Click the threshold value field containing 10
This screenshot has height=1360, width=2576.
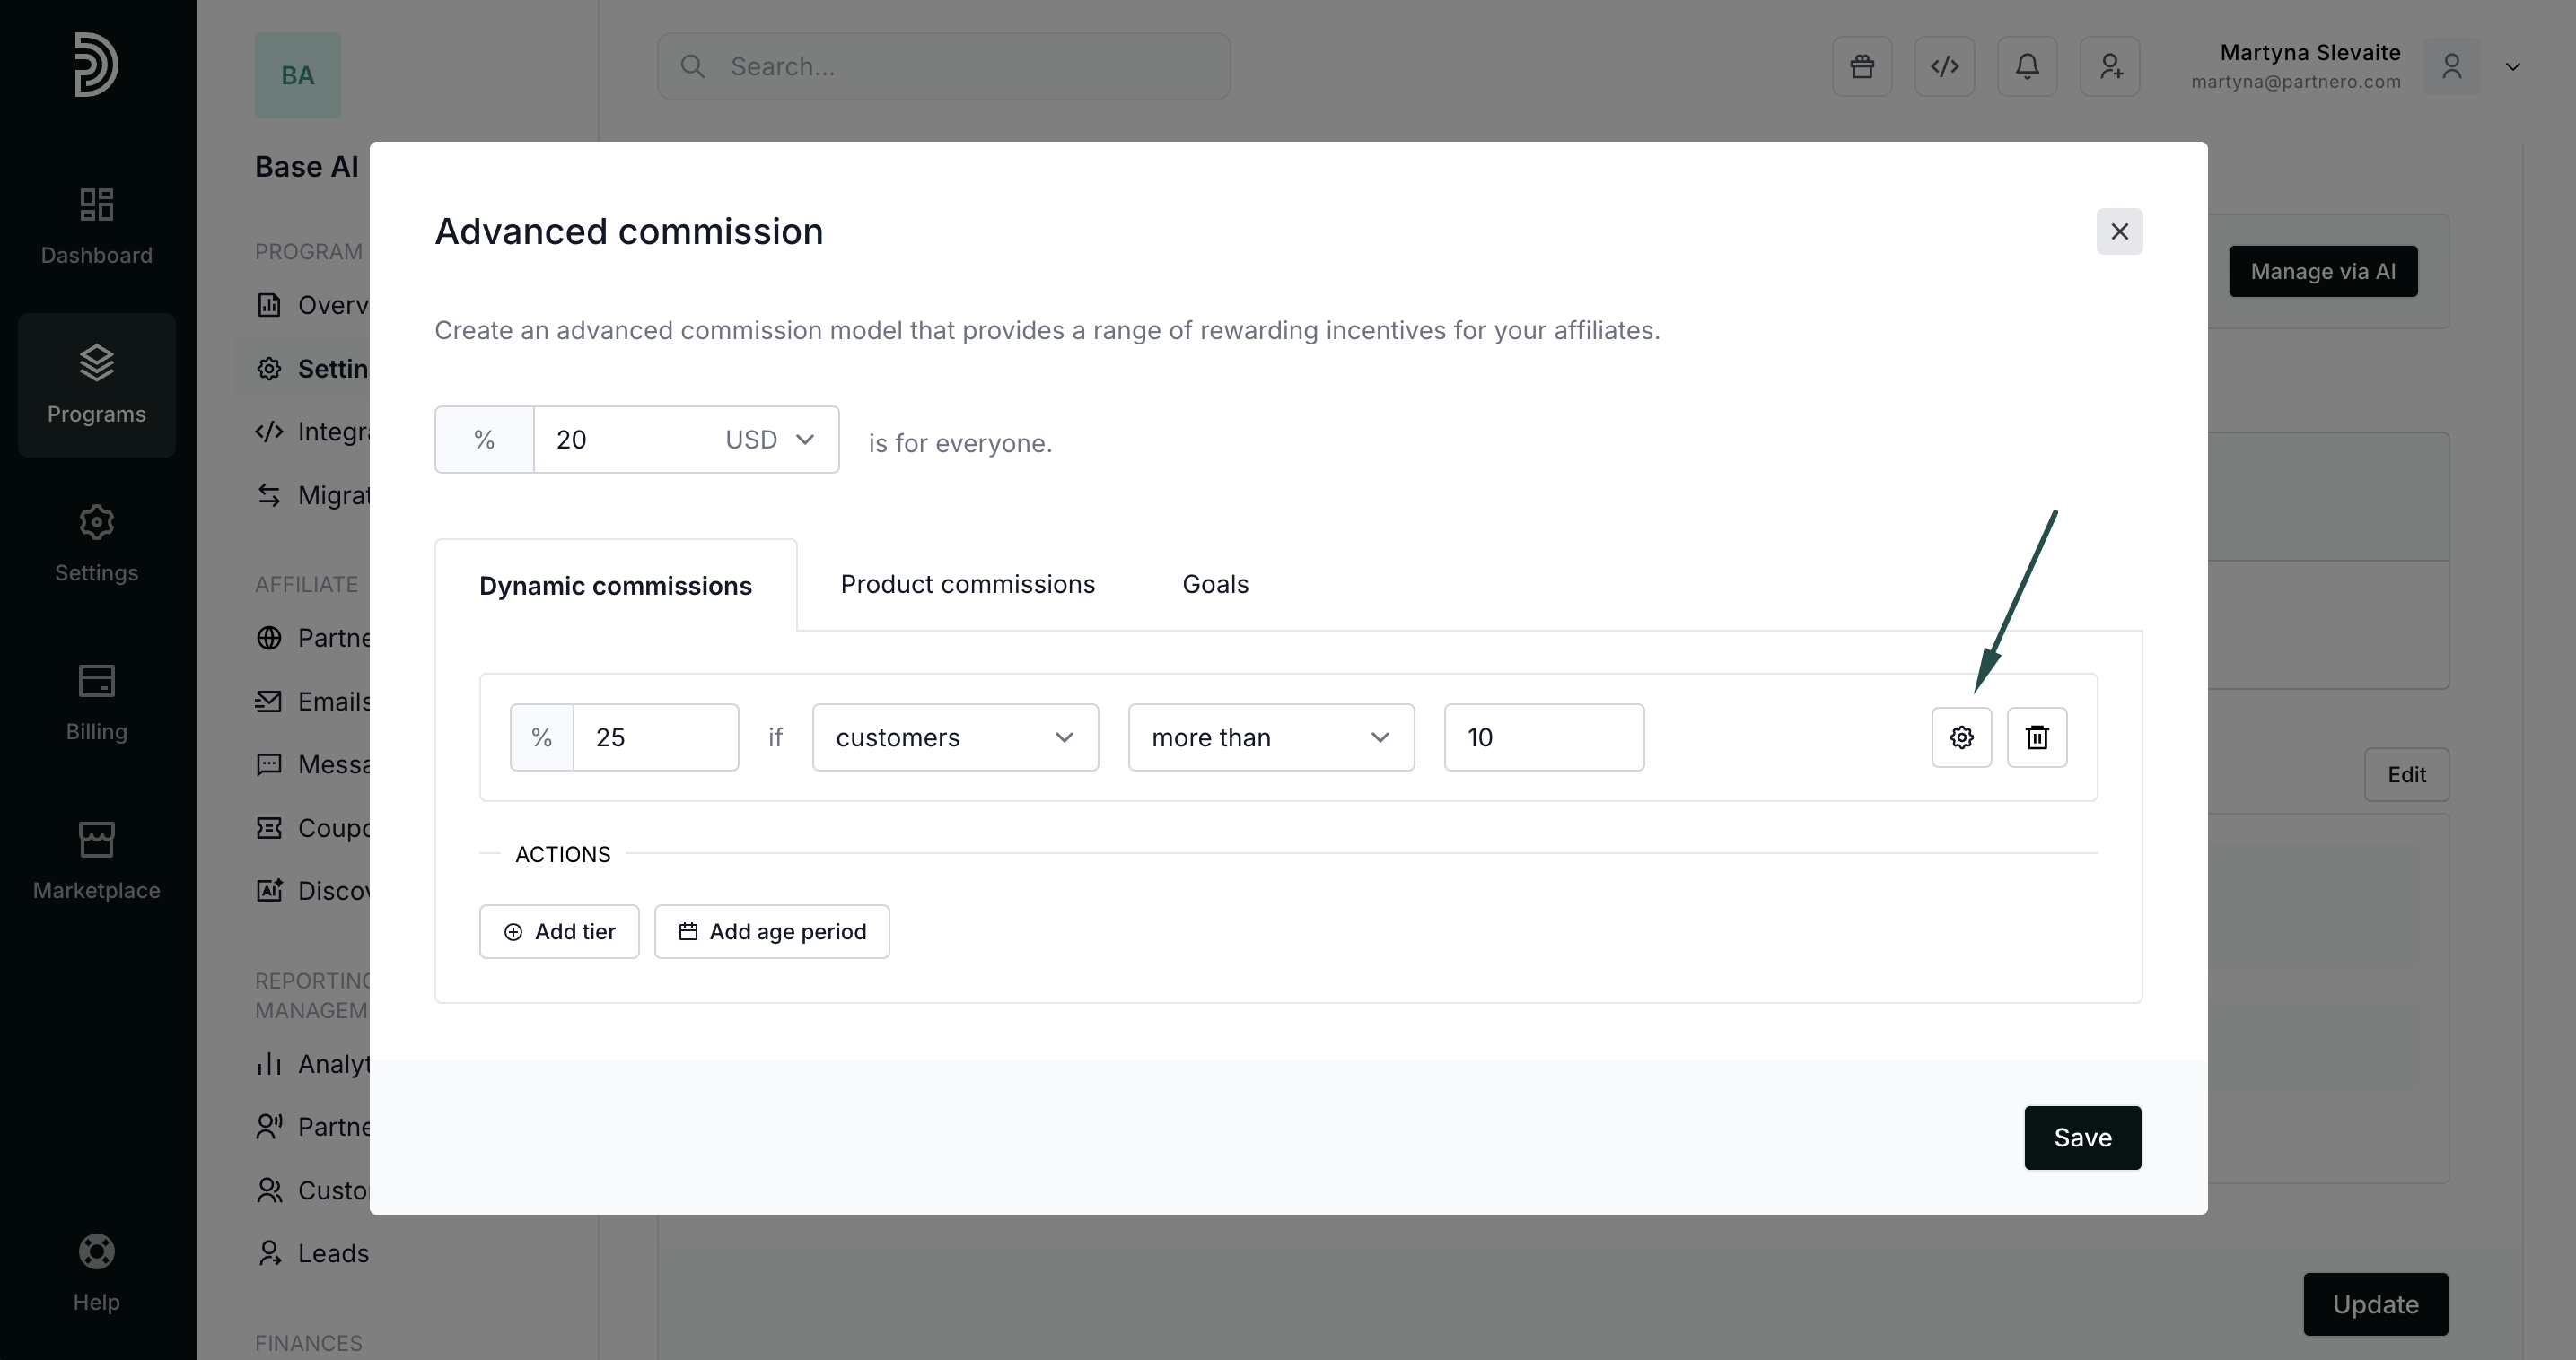[1543, 737]
